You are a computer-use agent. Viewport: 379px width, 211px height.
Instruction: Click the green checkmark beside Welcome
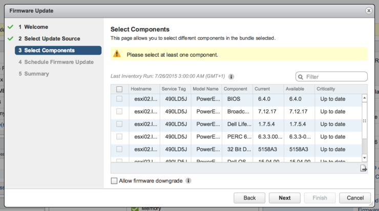click(x=10, y=27)
